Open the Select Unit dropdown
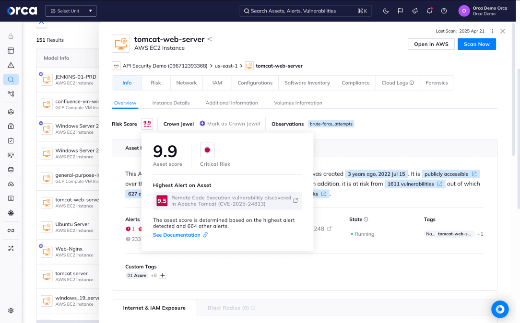Viewport: 520px width, 323px height. tap(71, 11)
